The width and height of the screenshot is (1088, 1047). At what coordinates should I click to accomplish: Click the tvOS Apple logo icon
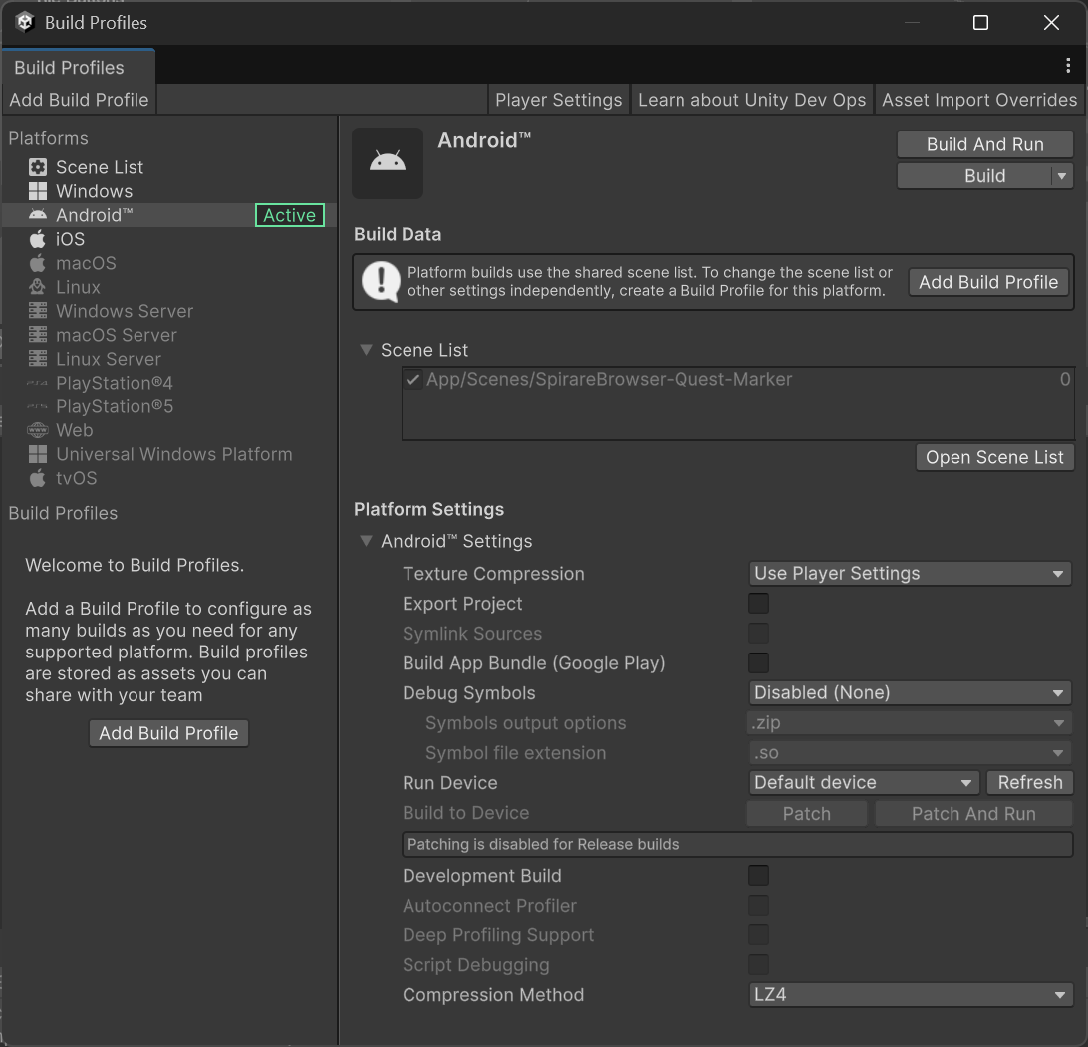point(38,478)
